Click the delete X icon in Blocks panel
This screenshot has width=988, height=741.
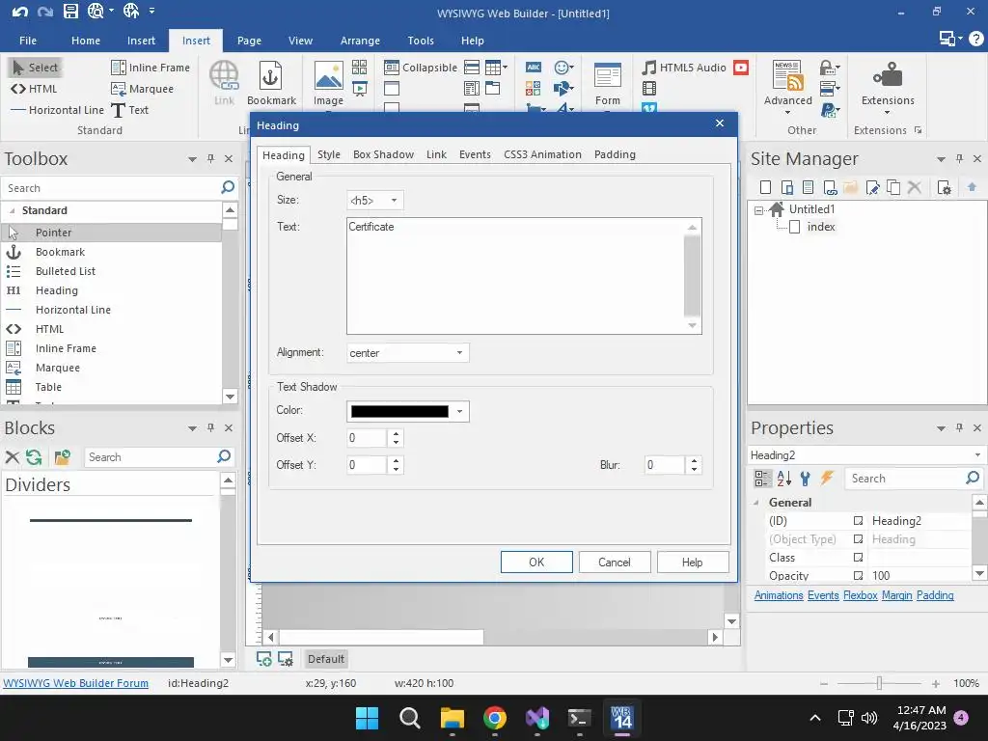(12, 456)
